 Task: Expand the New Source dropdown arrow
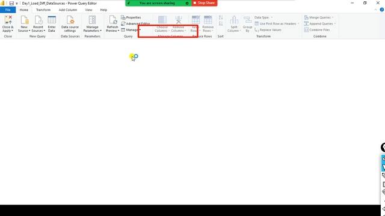29,31
